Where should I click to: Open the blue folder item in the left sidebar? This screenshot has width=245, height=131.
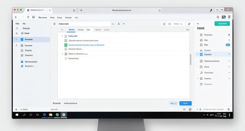point(22,62)
